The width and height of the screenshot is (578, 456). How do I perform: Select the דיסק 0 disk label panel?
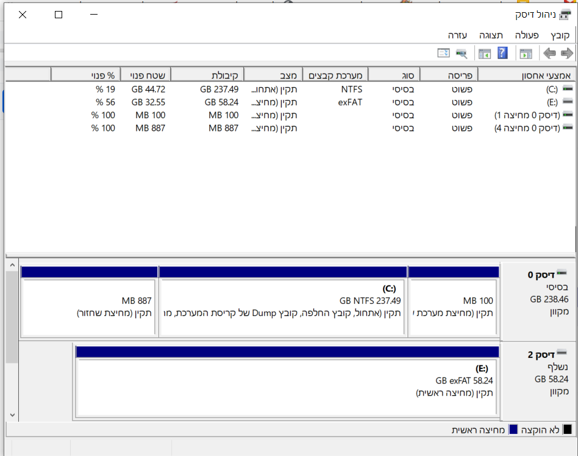coord(538,301)
